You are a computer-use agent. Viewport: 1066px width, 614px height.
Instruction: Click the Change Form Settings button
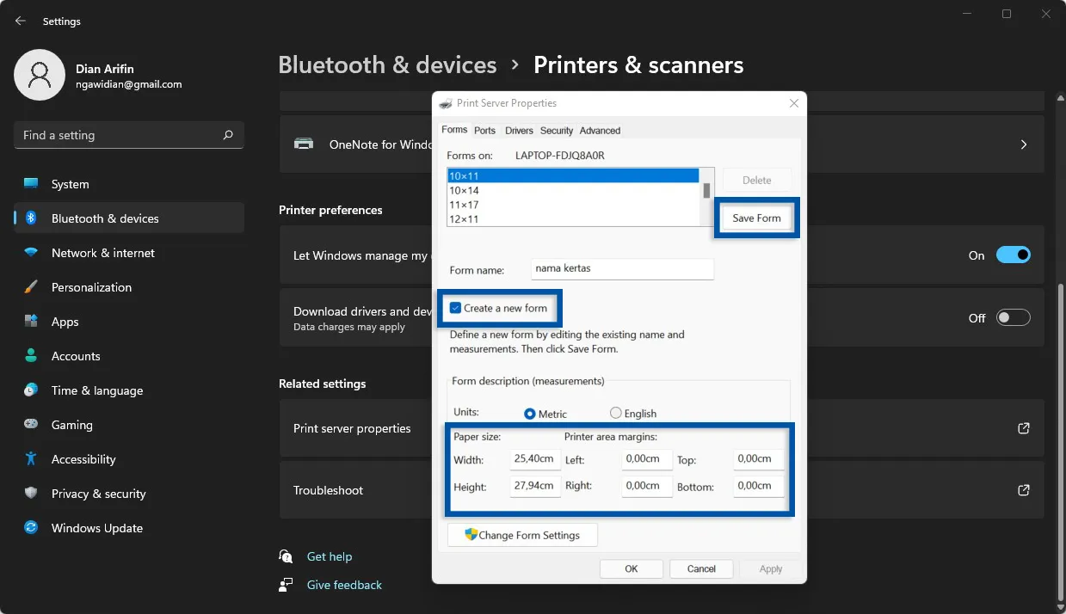(521, 534)
